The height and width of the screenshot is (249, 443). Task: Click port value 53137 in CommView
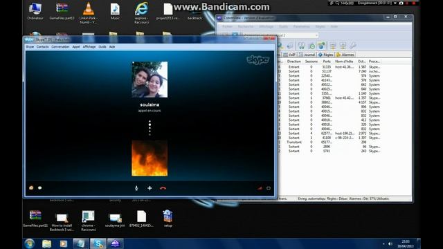327,71
